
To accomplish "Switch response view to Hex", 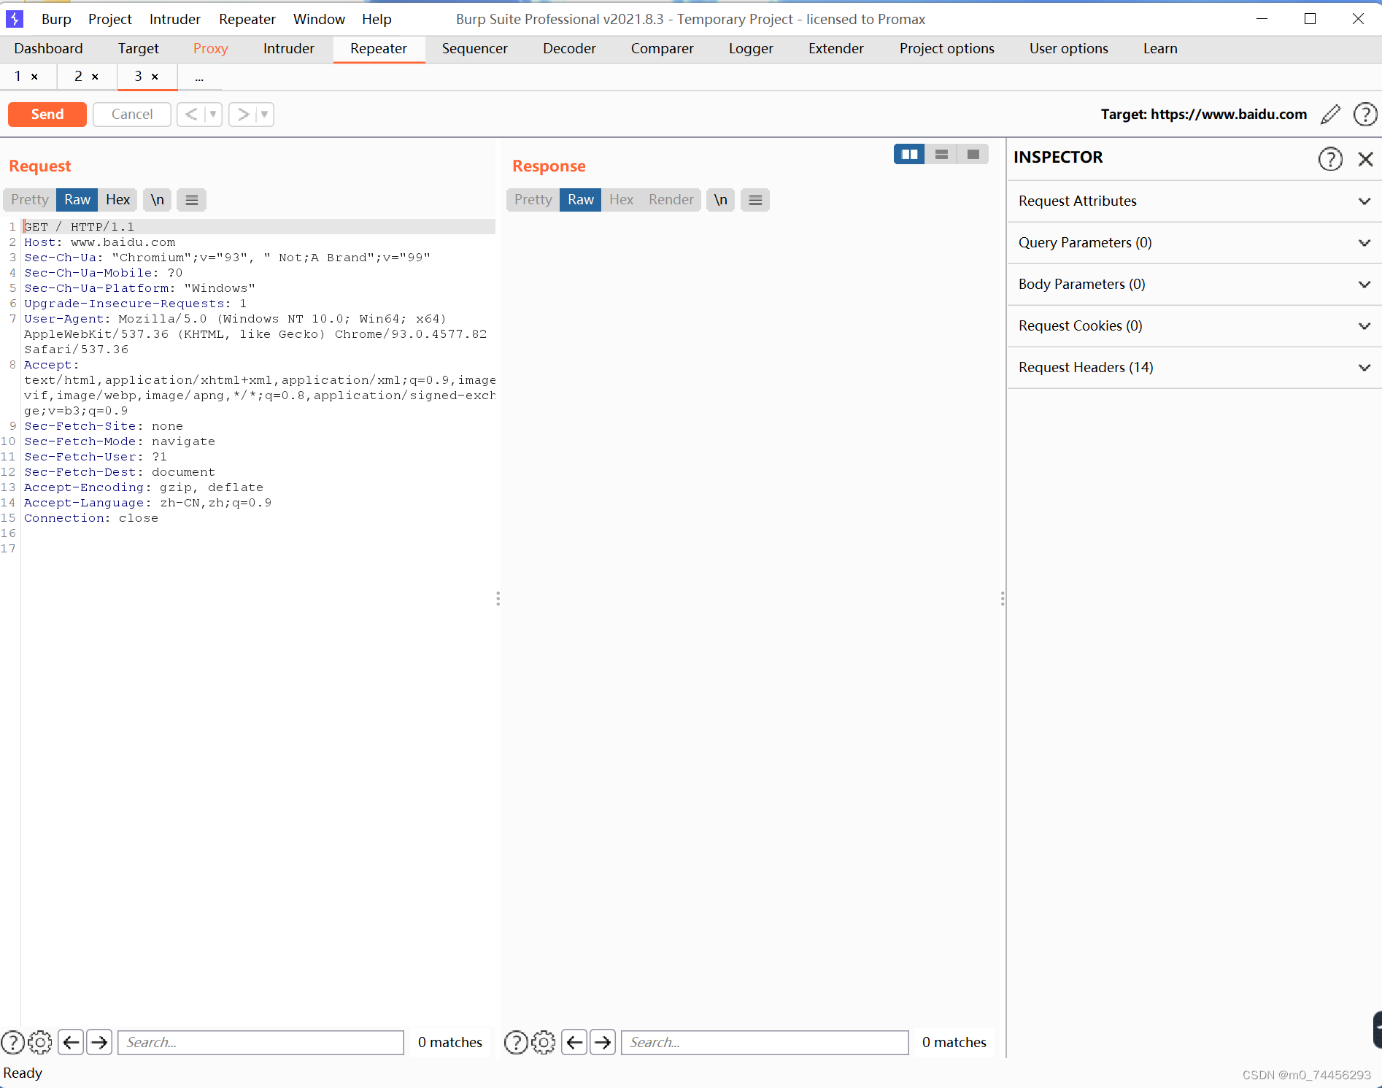I will click(621, 199).
